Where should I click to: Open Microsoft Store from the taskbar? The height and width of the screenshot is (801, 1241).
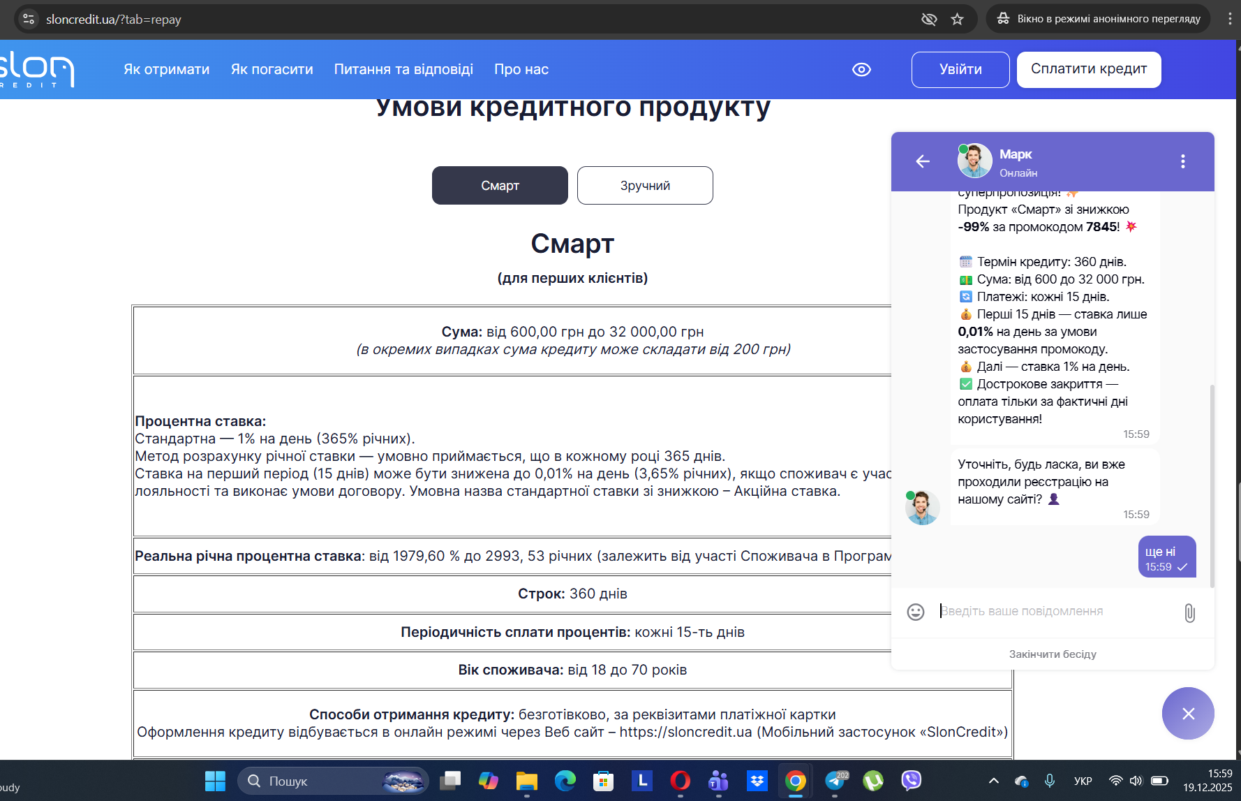604,781
